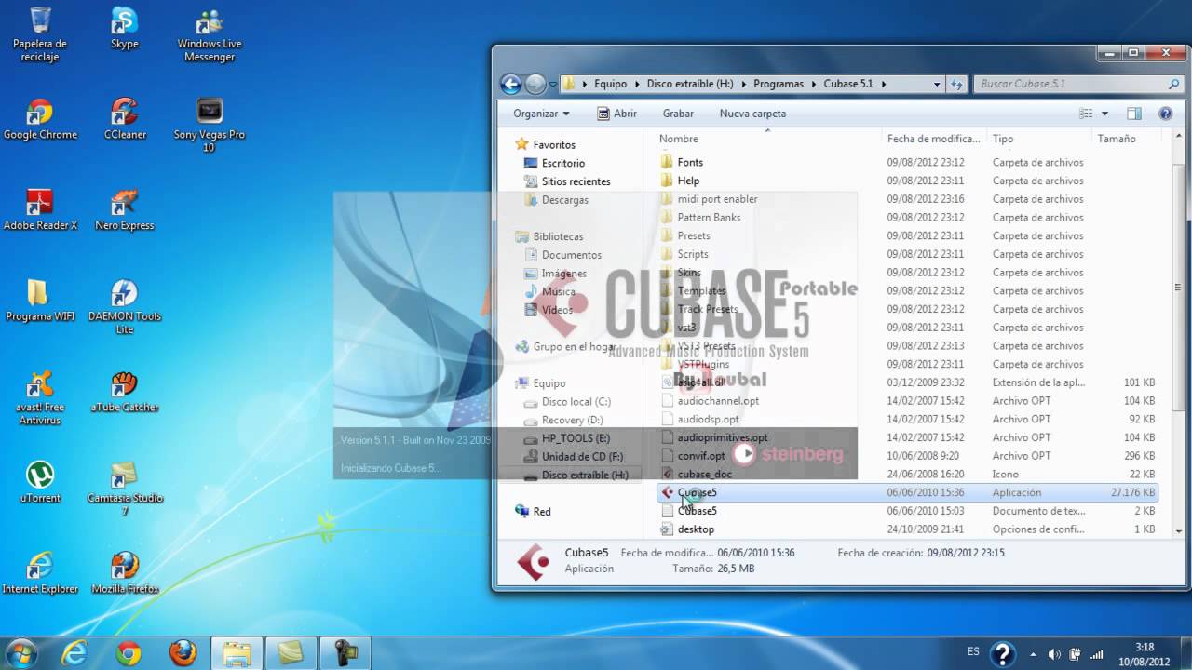Viewport: 1192px width, 670px height.
Task: Switch to Explorer window in taskbar
Action: [237, 652]
